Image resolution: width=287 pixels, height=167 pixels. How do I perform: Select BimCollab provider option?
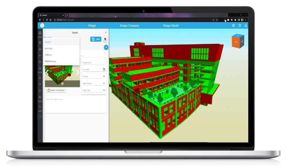click(61, 49)
